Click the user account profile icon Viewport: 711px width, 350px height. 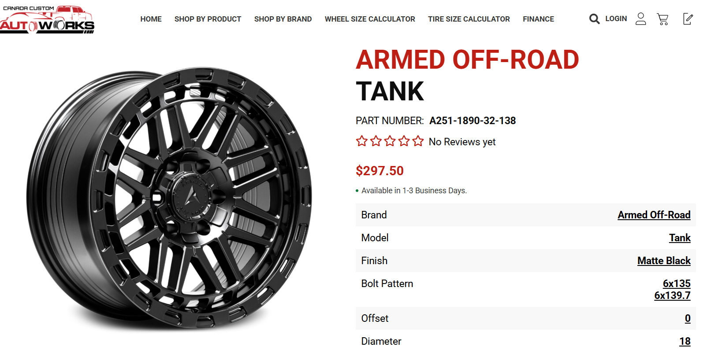click(640, 19)
